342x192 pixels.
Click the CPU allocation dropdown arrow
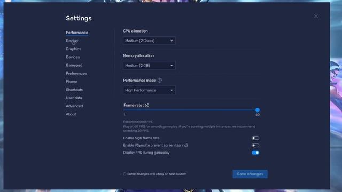pos(172,41)
